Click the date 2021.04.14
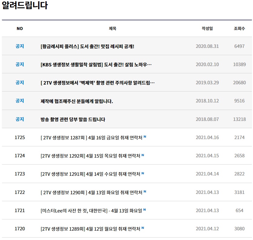 [207, 174]
